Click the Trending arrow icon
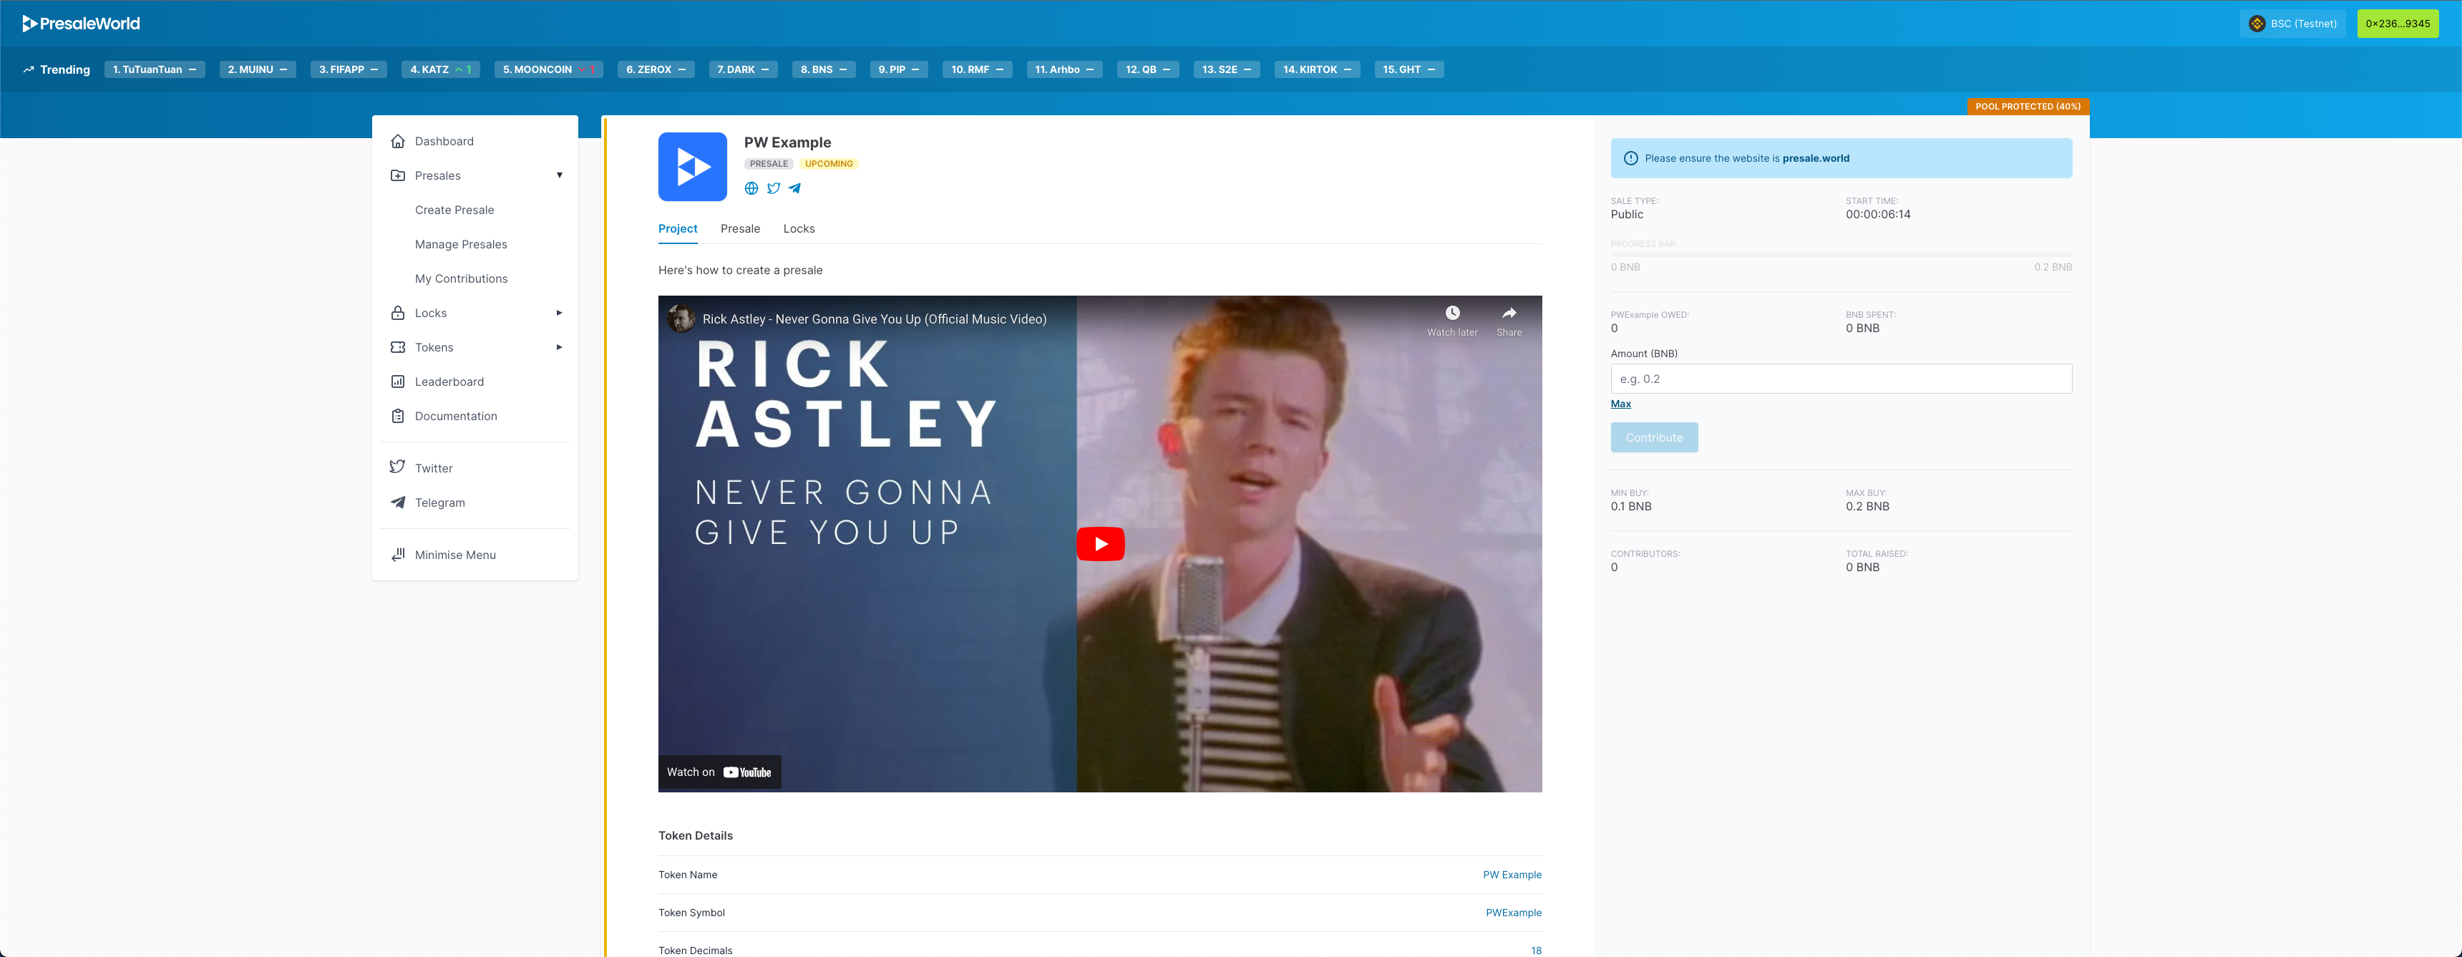Image resolution: width=2462 pixels, height=957 pixels. (x=29, y=70)
